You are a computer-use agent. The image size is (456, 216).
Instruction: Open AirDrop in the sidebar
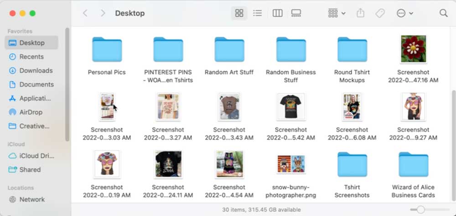tap(31, 112)
